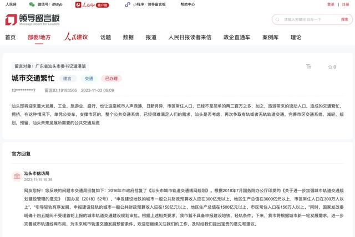Image resolution: width=355 pixels, height=237 pixels.
Task: Click the WeChat green icon in top bar
Action: (32, 4)
